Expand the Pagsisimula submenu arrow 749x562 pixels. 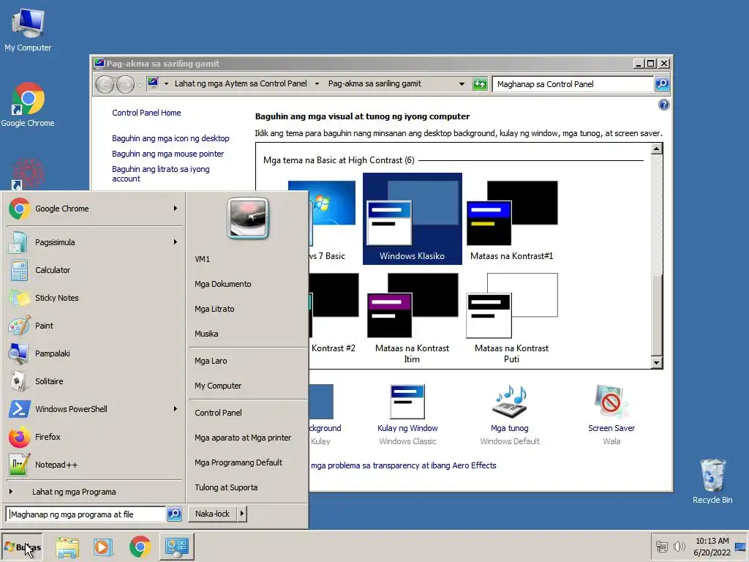click(x=176, y=241)
